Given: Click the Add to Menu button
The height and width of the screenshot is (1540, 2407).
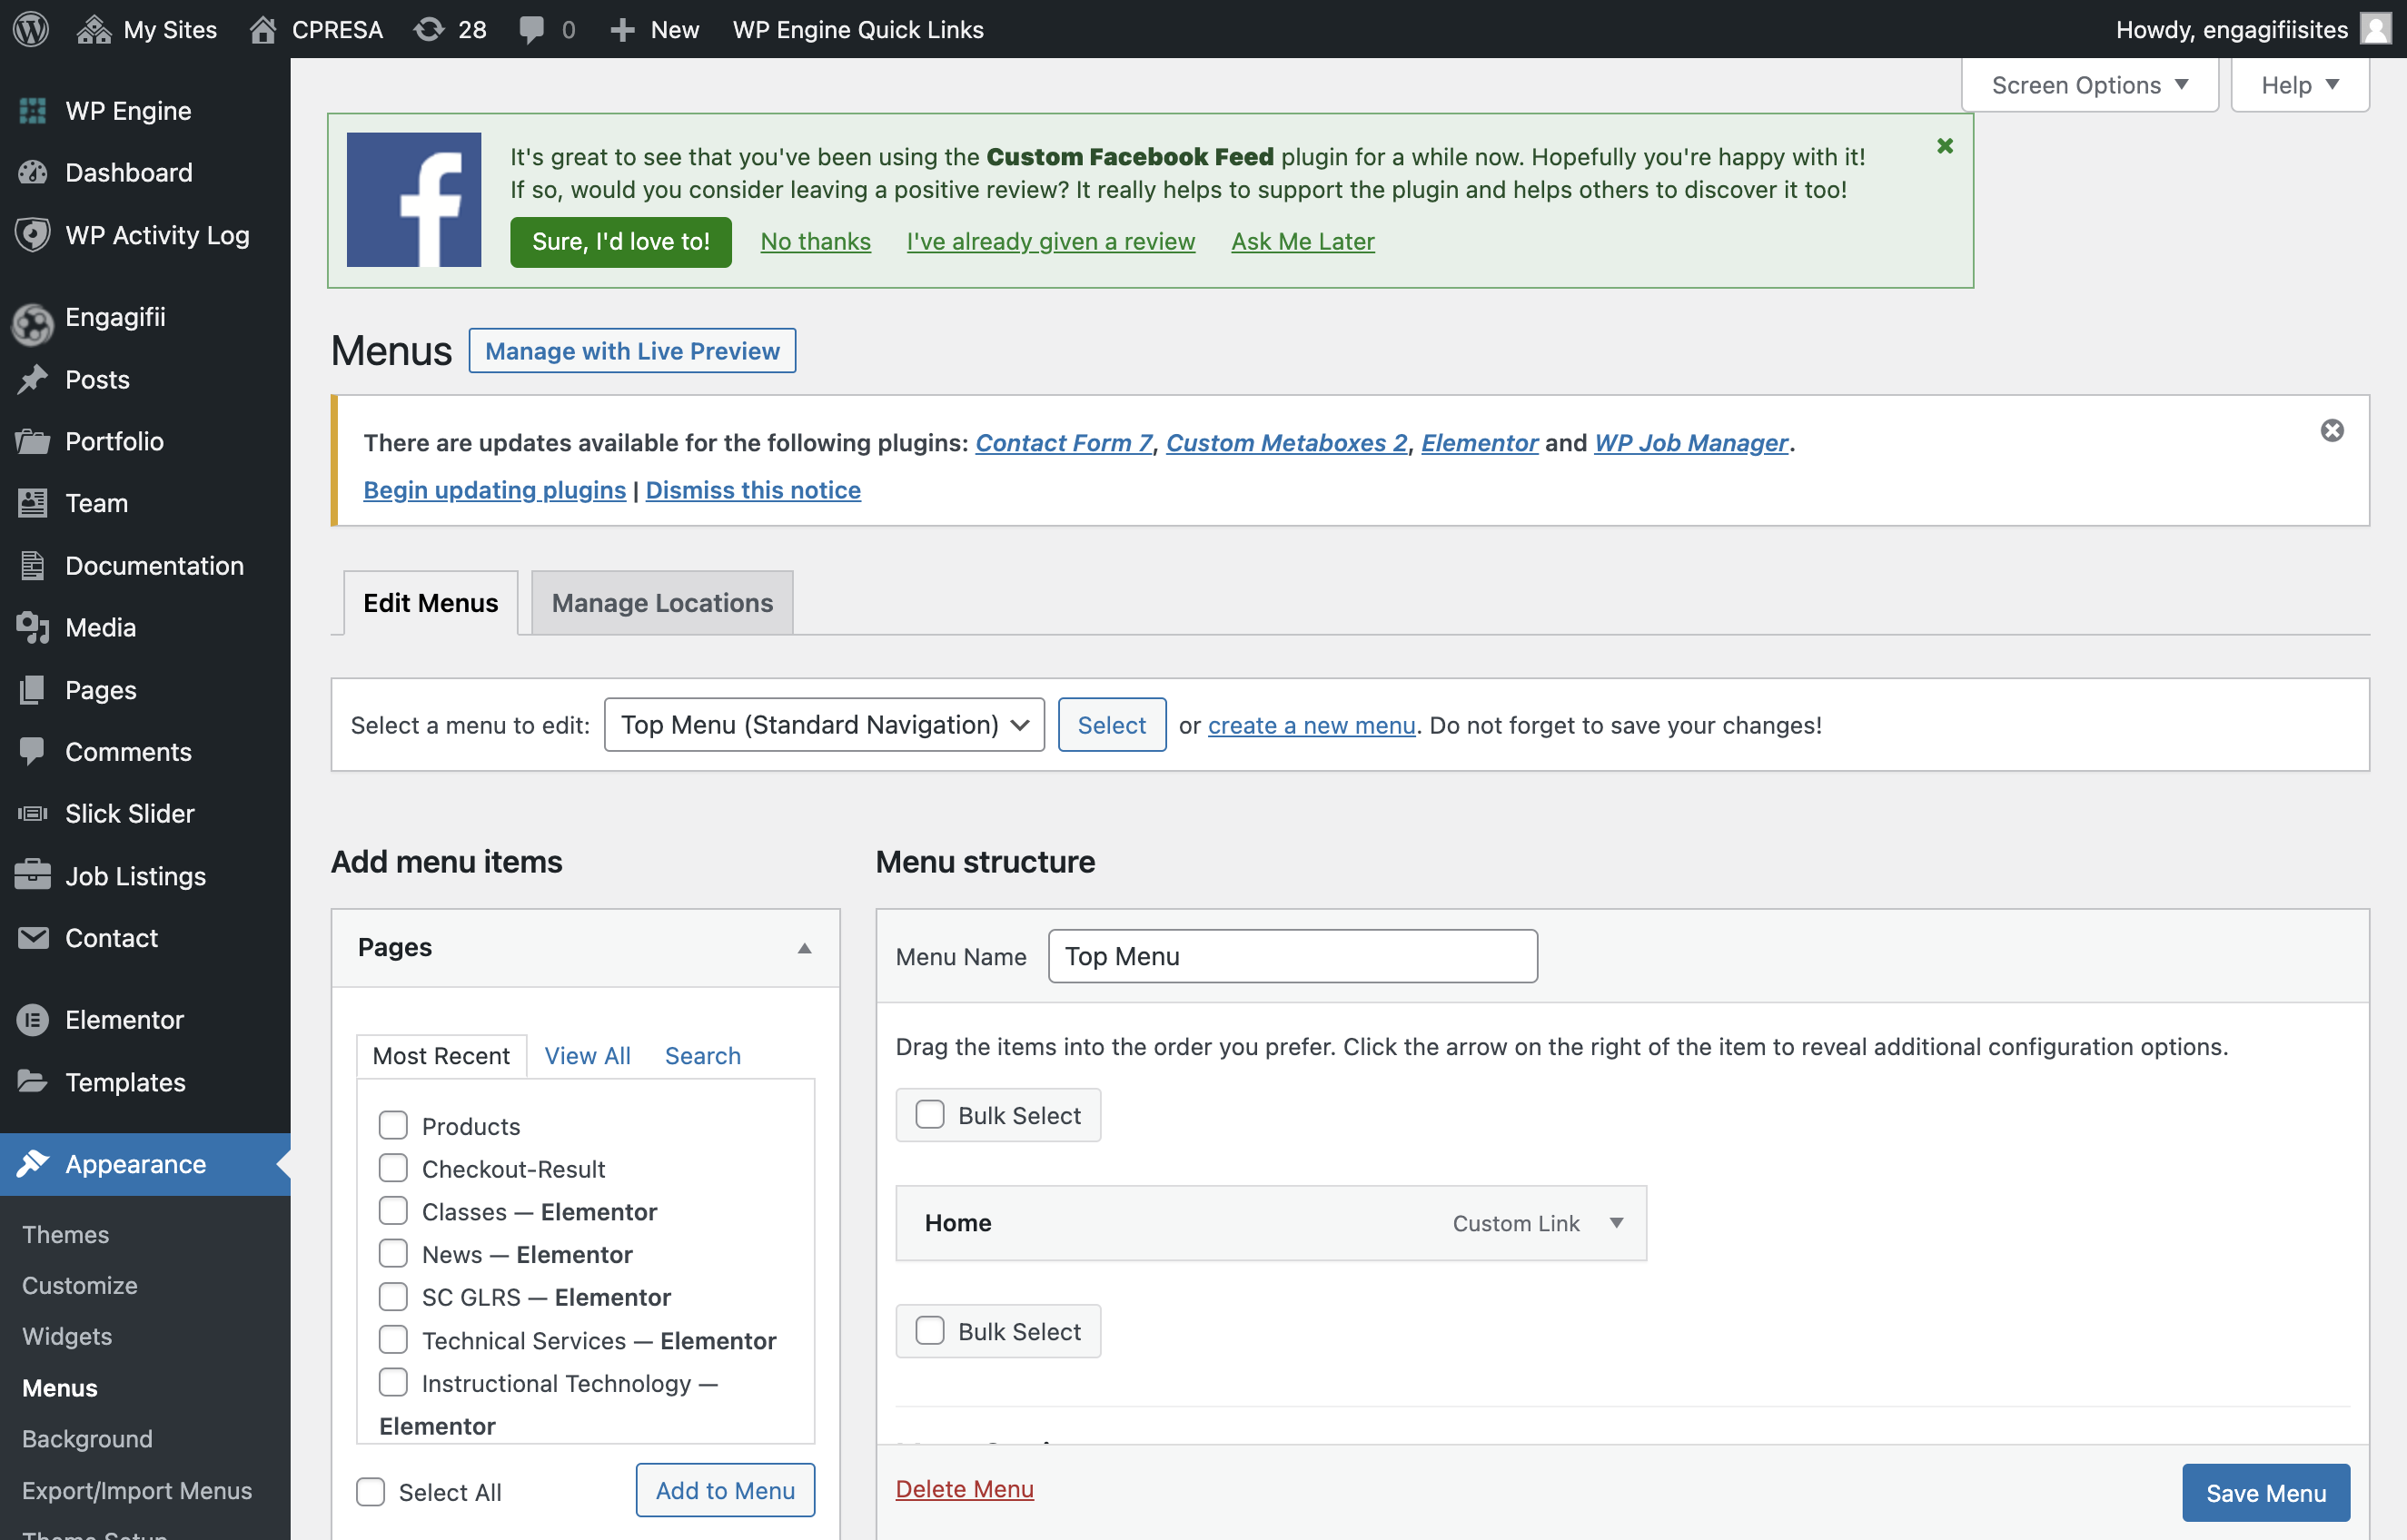Looking at the screenshot, I should [x=725, y=1489].
